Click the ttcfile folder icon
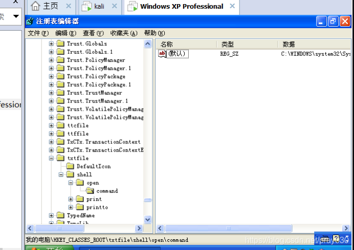The width and height of the screenshot is (354, 250). pyautogui.click(x=60, y=126)
